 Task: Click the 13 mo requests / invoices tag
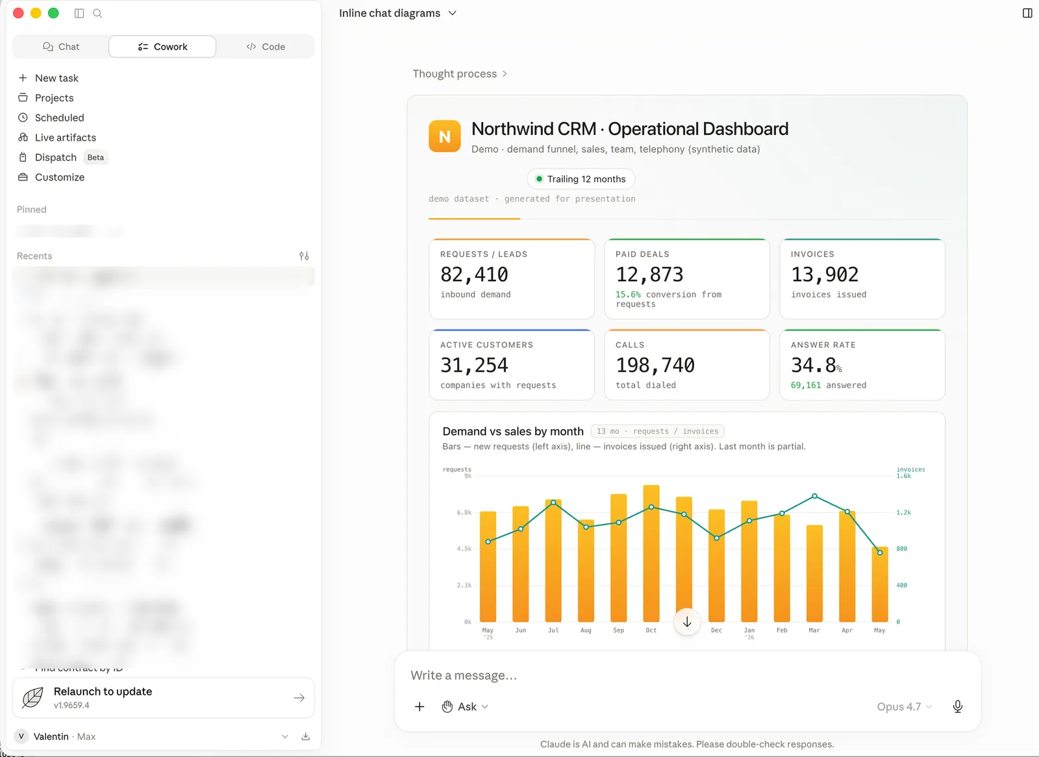tap(657, 431)
